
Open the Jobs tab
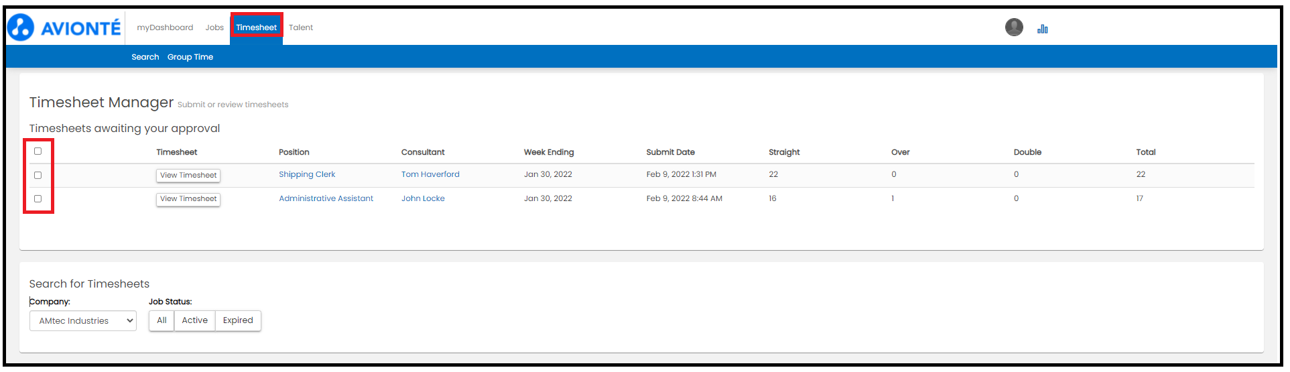(214, 27)
